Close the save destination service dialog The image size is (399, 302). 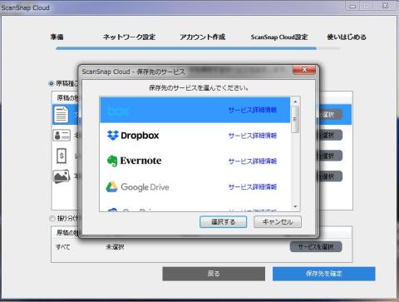[304, 70]
